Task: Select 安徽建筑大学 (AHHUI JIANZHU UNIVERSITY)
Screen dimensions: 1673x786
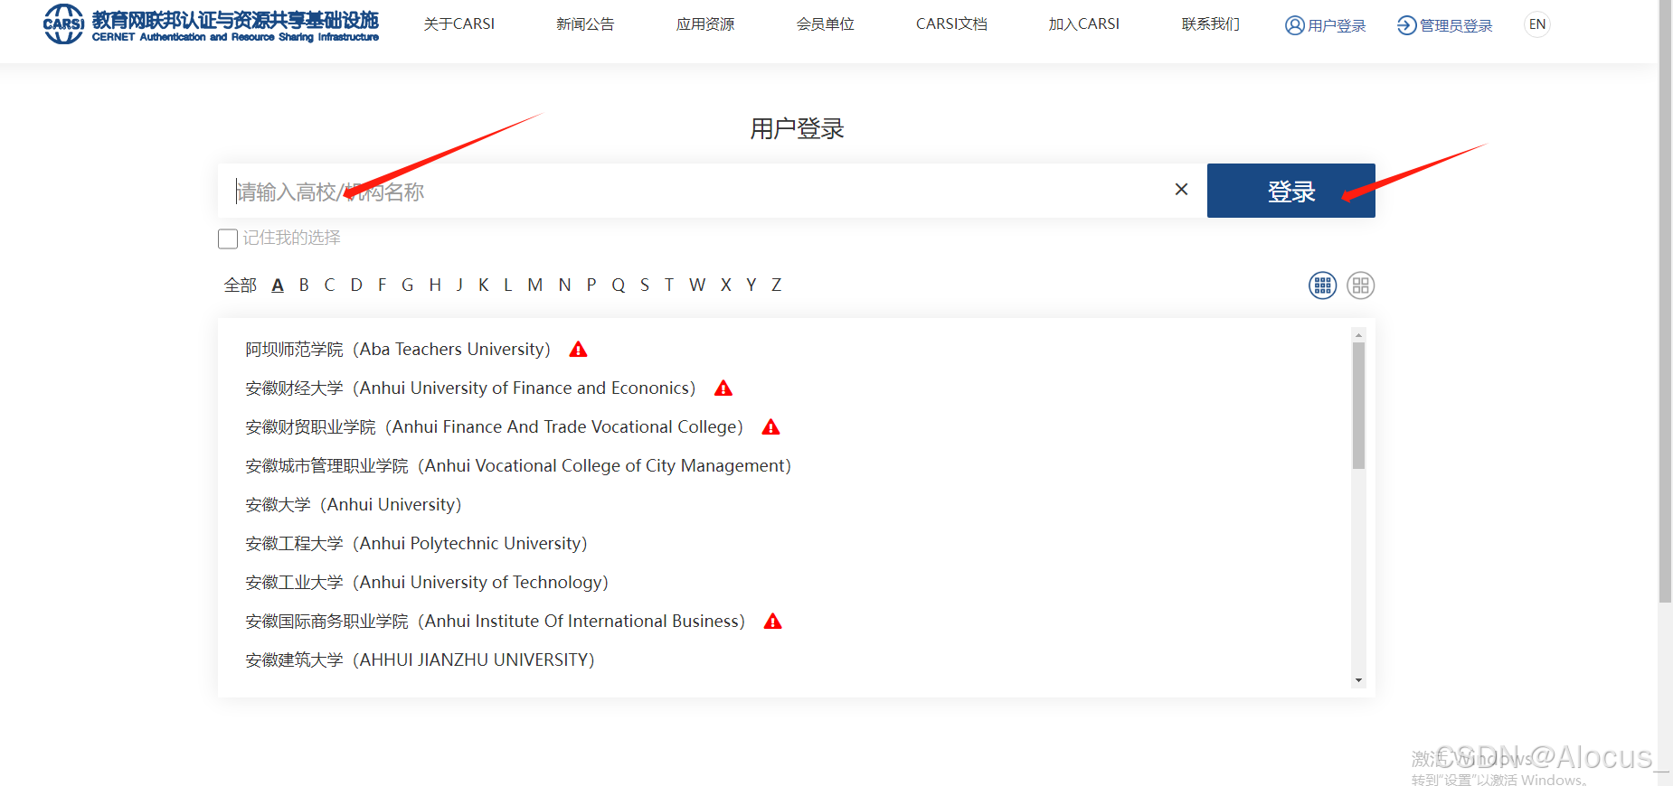Action: (420, 660)
